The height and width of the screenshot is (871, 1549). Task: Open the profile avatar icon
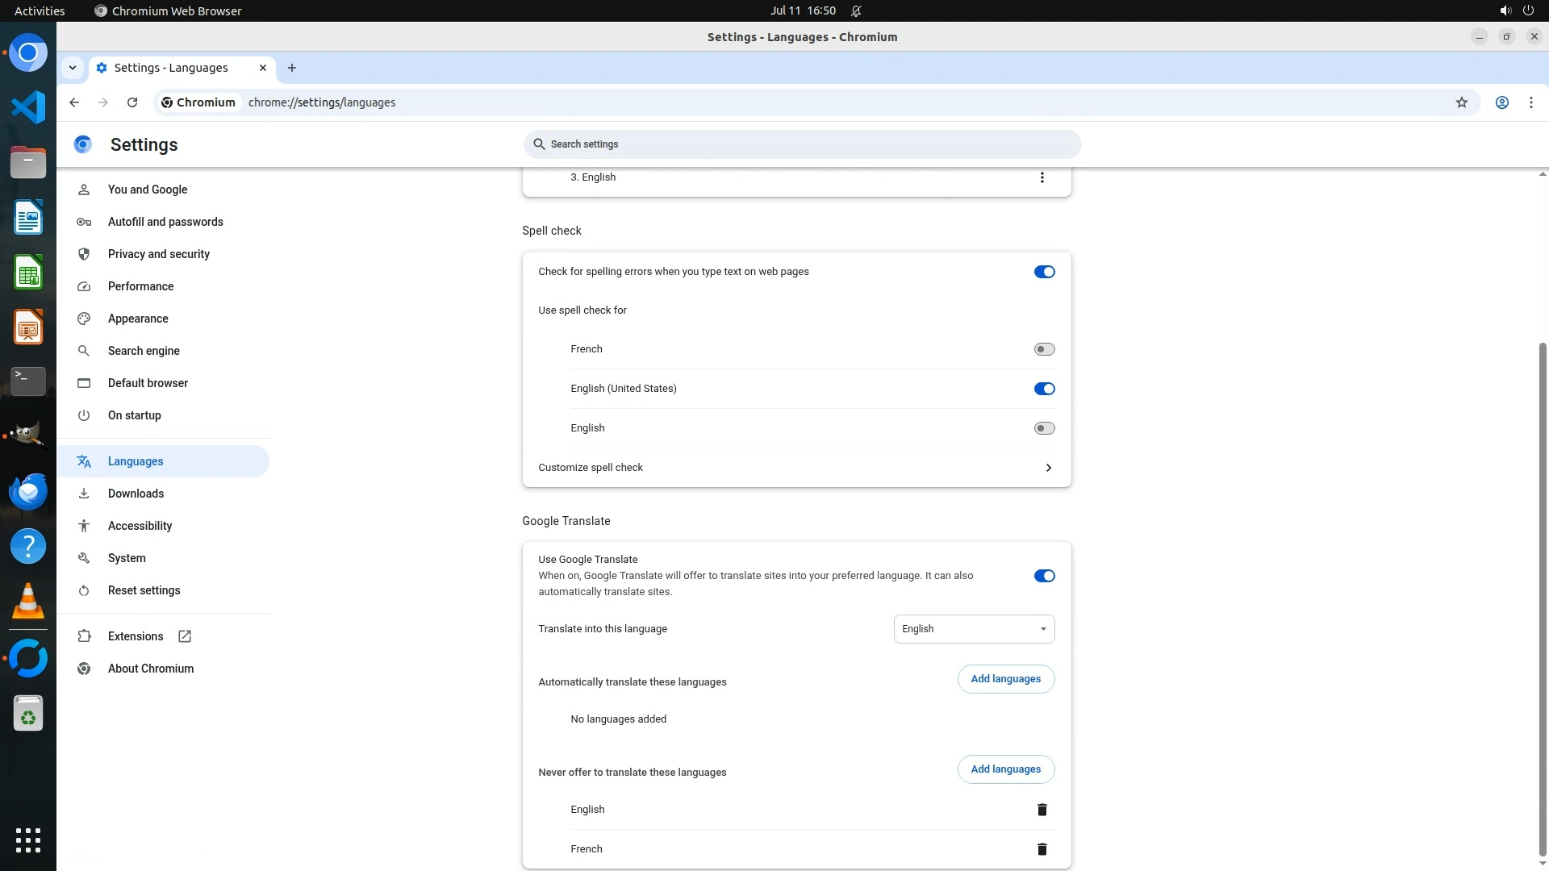(1501, 102)
